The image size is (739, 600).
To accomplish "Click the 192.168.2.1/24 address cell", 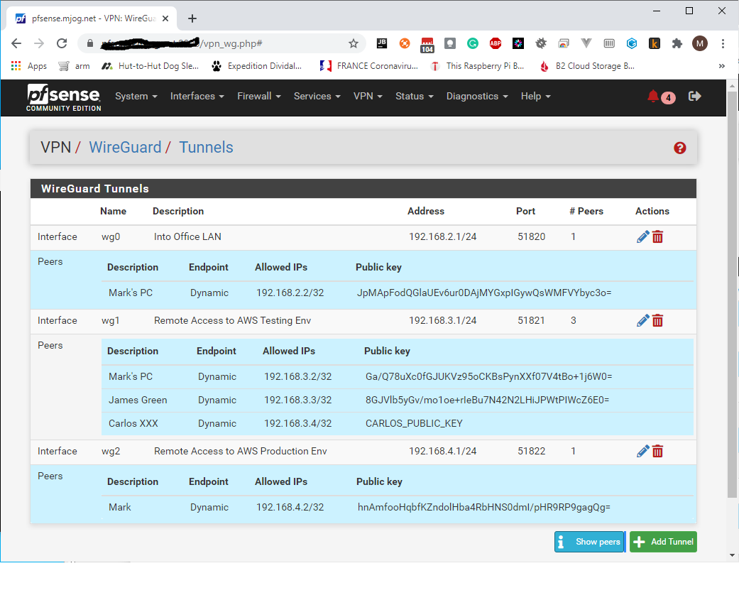I will [x=442, y=236].
